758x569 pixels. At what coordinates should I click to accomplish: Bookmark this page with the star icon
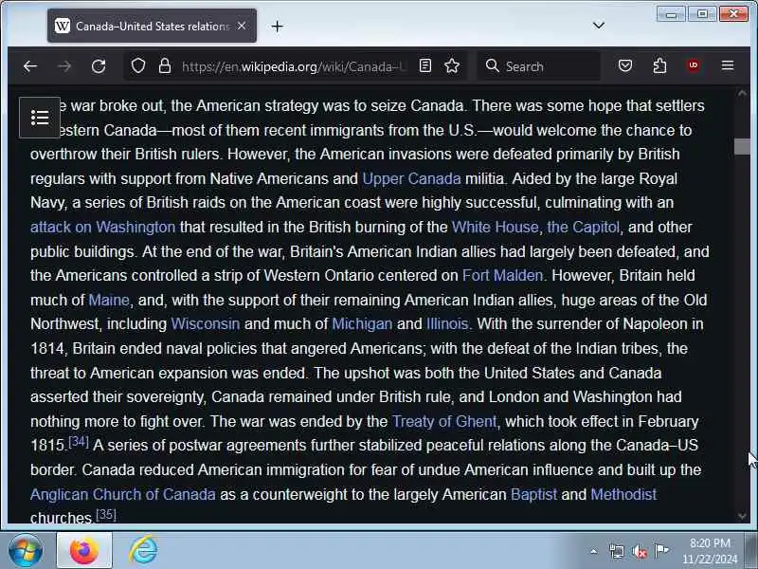(452, 65)
